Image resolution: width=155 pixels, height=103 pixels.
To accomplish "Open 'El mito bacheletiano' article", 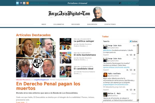I will (85, 55).
